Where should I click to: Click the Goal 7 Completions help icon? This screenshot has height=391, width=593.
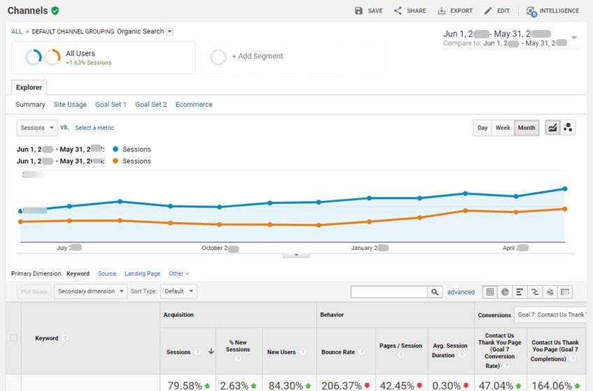[573, 359]
